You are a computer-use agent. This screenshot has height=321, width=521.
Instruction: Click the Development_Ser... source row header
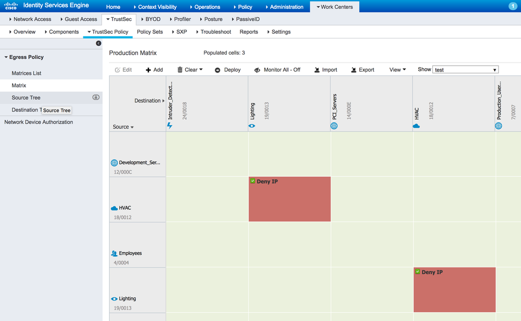pos(138,154)
